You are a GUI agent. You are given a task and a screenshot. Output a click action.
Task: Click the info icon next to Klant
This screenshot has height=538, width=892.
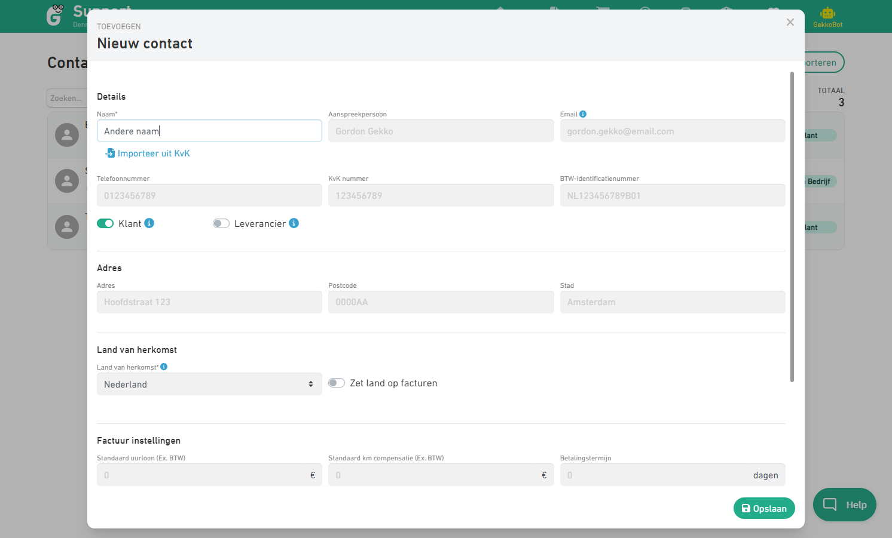click(149, 223)
